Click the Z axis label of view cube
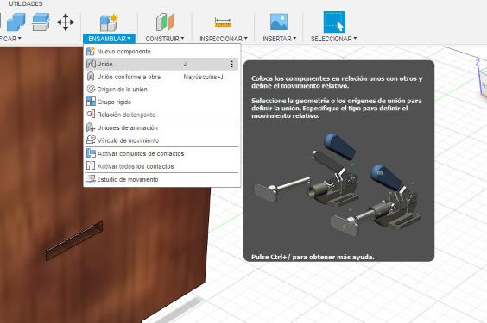 pos(478,63)
